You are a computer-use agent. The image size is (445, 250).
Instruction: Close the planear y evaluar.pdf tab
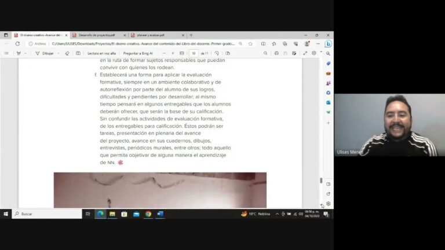[183, 35]
